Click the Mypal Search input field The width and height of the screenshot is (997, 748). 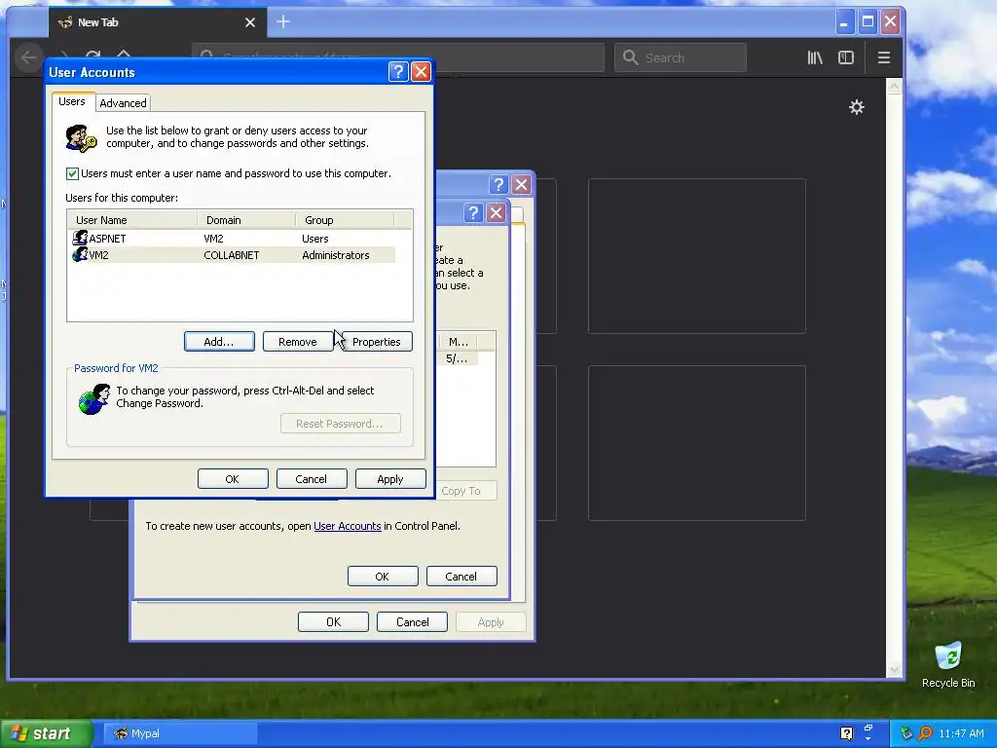click(x=681, y=57)
